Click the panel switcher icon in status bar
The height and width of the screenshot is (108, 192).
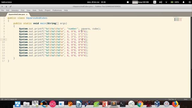click(x=2, y=99)
